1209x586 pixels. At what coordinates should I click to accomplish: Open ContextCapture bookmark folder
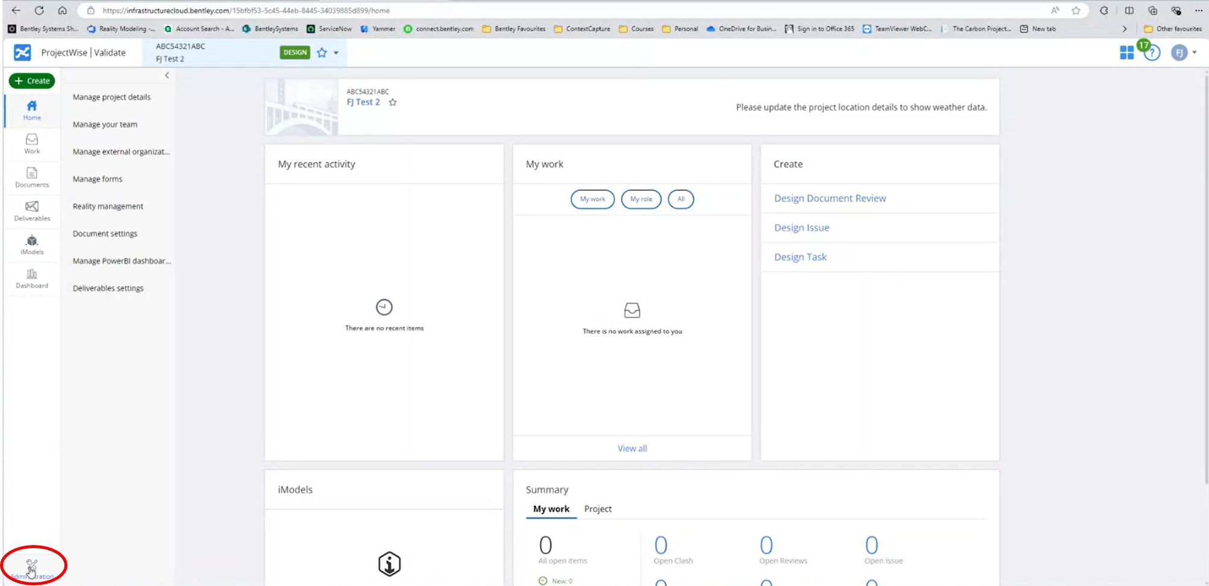pos(582,29)
